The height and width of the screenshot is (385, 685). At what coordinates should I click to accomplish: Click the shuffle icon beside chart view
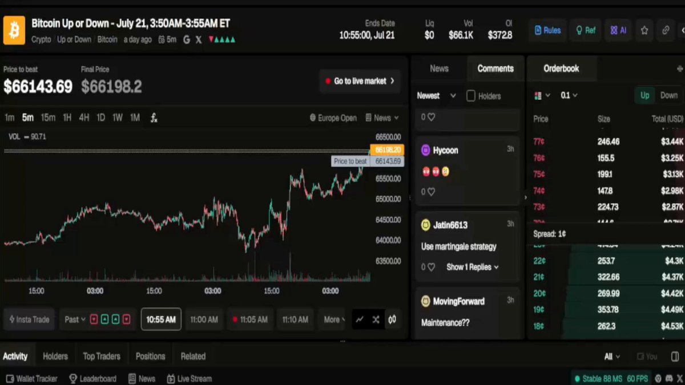click(x=376, y=319)
